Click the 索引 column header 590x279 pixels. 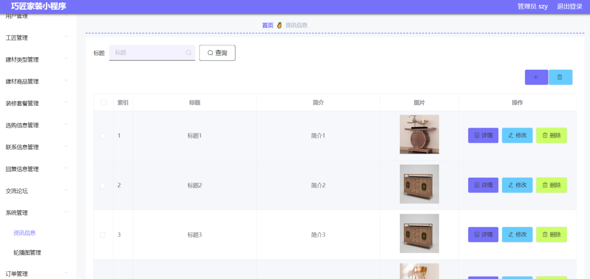click(123, 102)
